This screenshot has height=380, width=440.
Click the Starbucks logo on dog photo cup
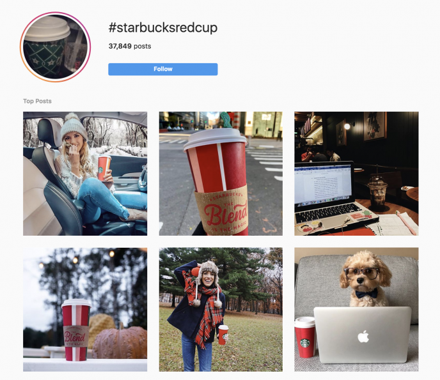tap(305, 343)
